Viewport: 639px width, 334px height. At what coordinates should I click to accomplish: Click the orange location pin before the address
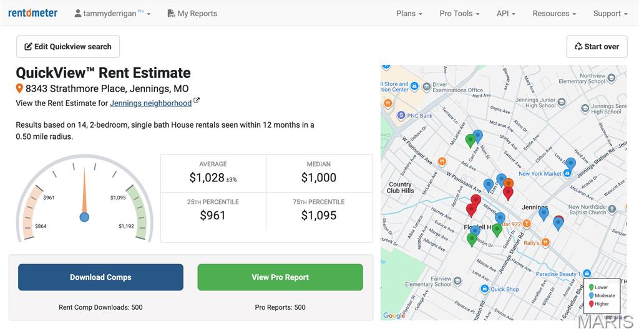click(x=19, y=88)
